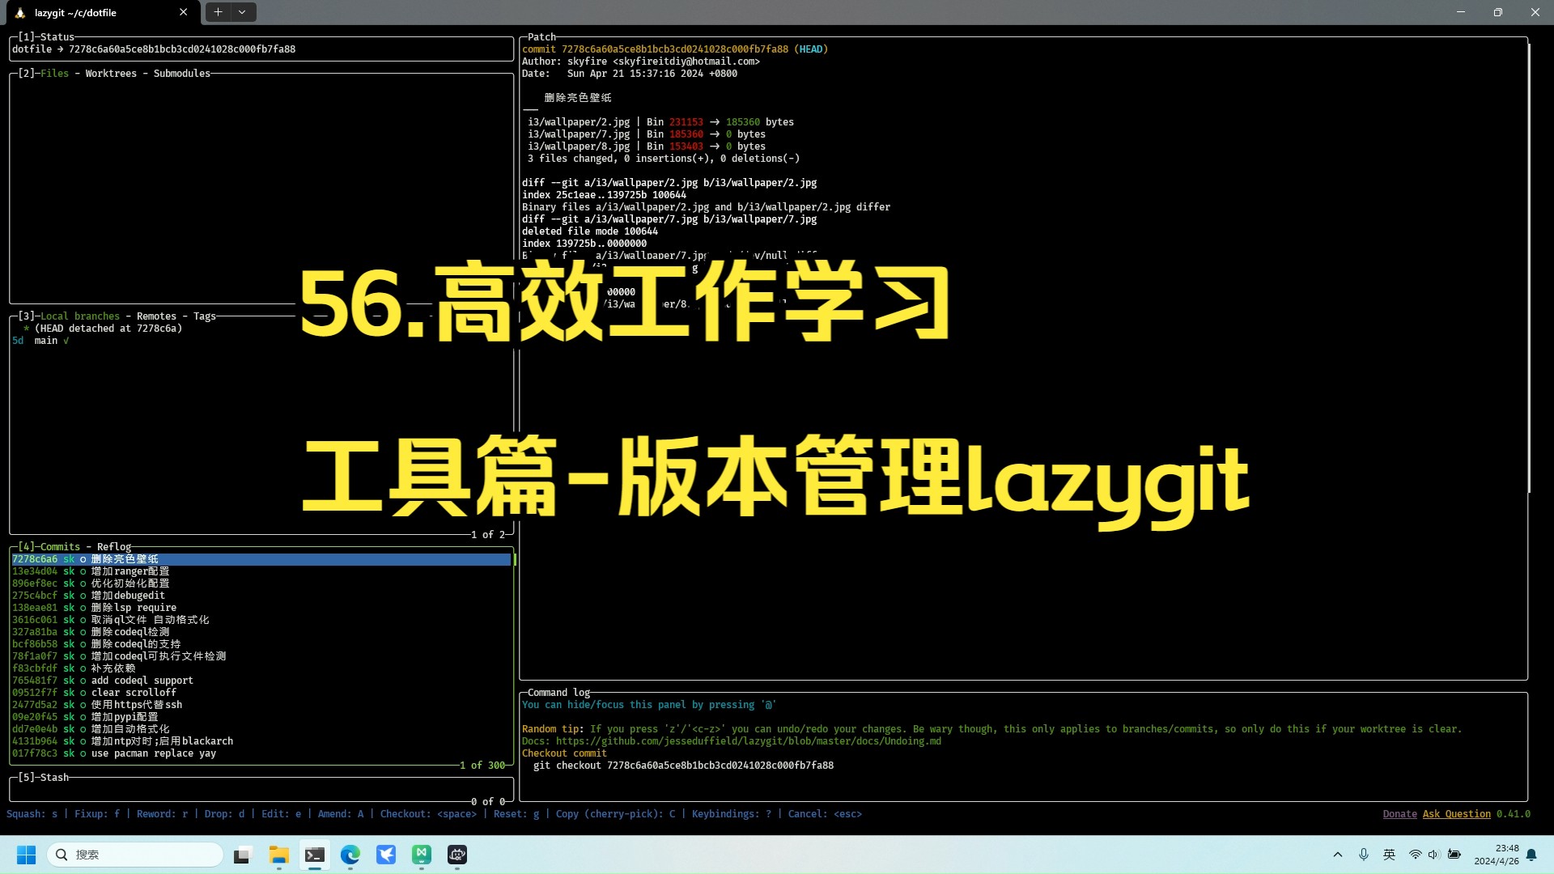This screenshot has width=1554, height=874.
Task: Click the battery tray icon
Action: [1454, 855]
